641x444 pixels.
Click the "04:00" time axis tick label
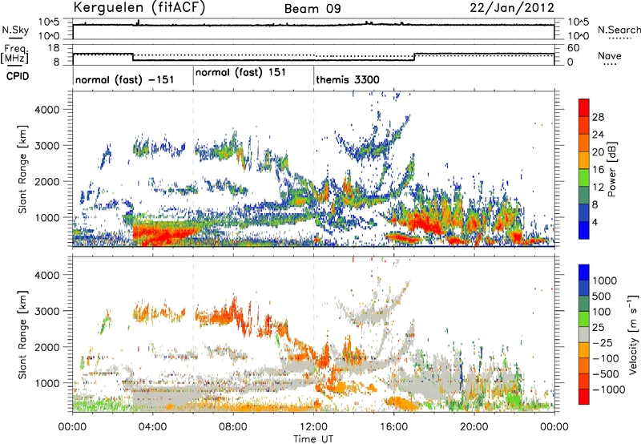tap(152, 427)
